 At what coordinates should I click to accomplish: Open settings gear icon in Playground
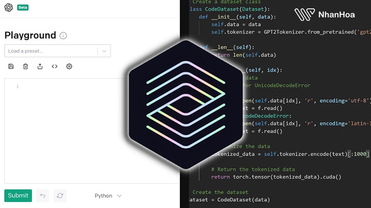point(69,66)
